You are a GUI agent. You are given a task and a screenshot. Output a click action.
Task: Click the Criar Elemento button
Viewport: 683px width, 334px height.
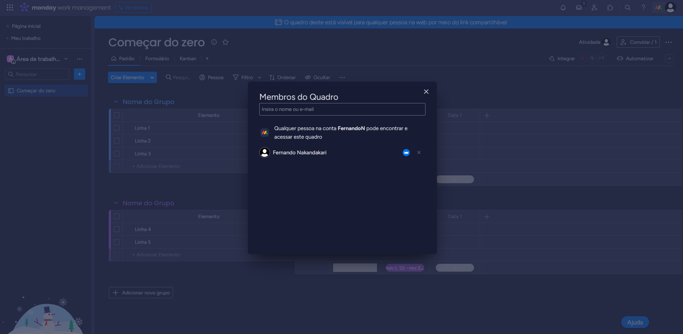(128, 77)
